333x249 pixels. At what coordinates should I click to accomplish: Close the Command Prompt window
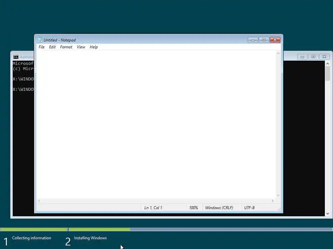pyautogui.click(x=324, y=57)
